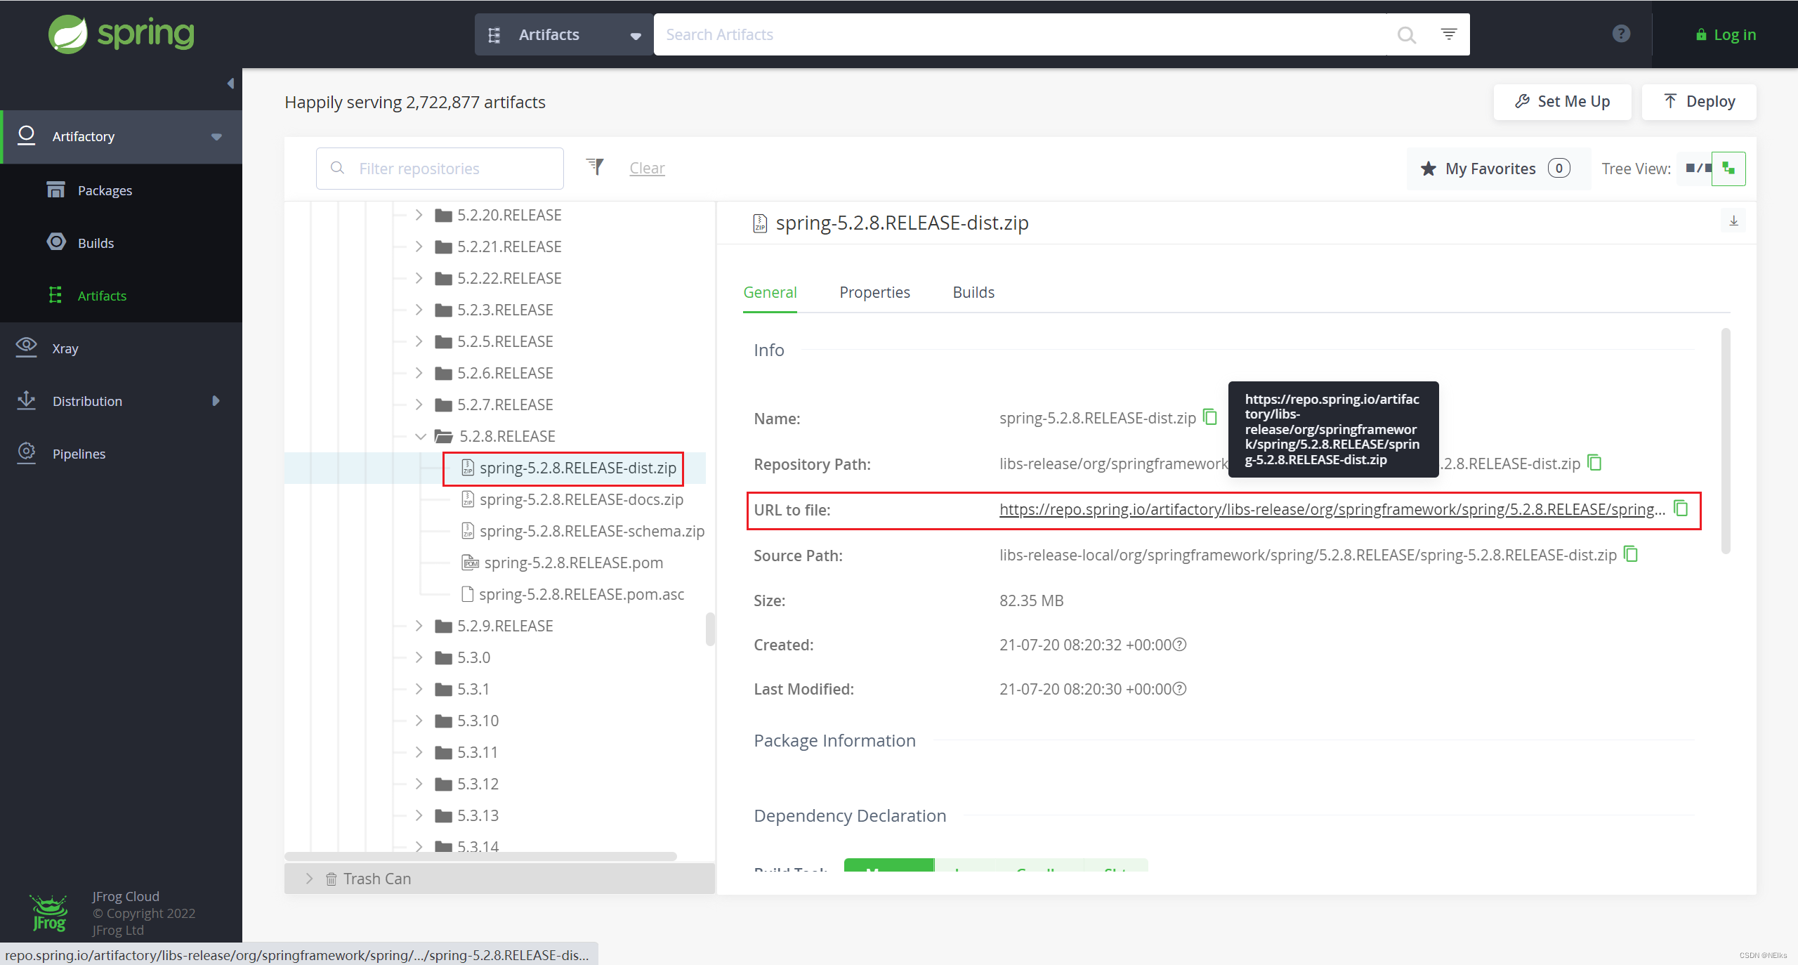Open the Pipelines section
The width and height of the screenshot is (1798, 965).
[x=79, y=453]
